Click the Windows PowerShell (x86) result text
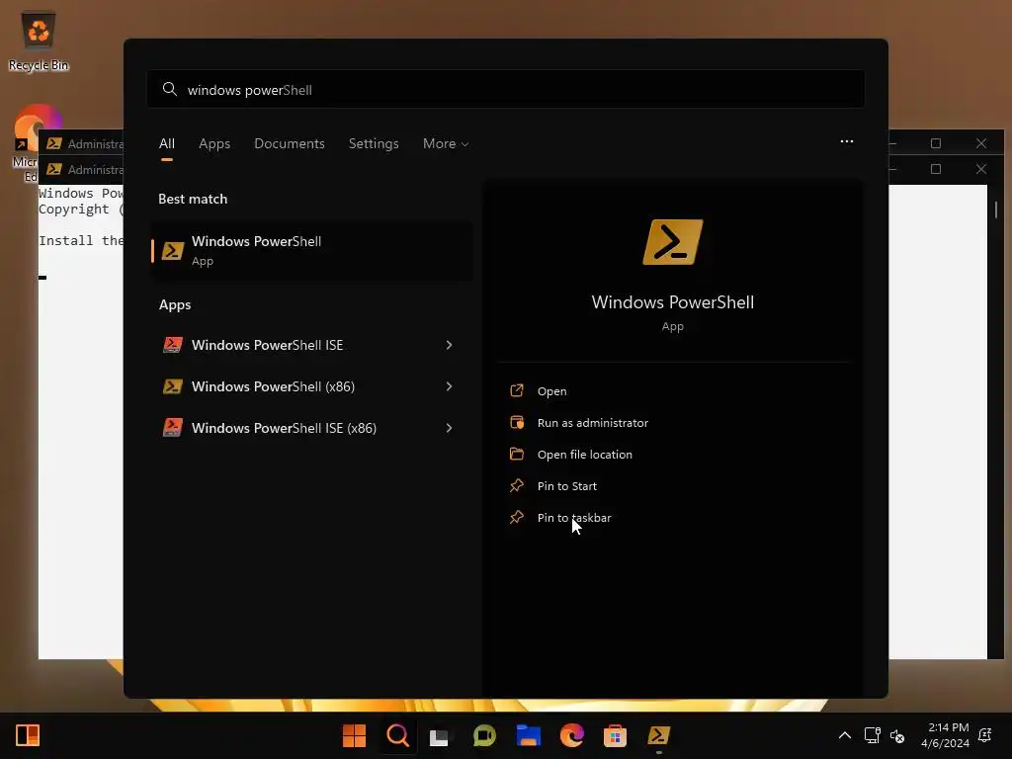The image size is (1012, 759). [x=273, y=386]
